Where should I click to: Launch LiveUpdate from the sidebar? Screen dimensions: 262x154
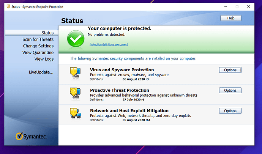(x=41, y=72)
